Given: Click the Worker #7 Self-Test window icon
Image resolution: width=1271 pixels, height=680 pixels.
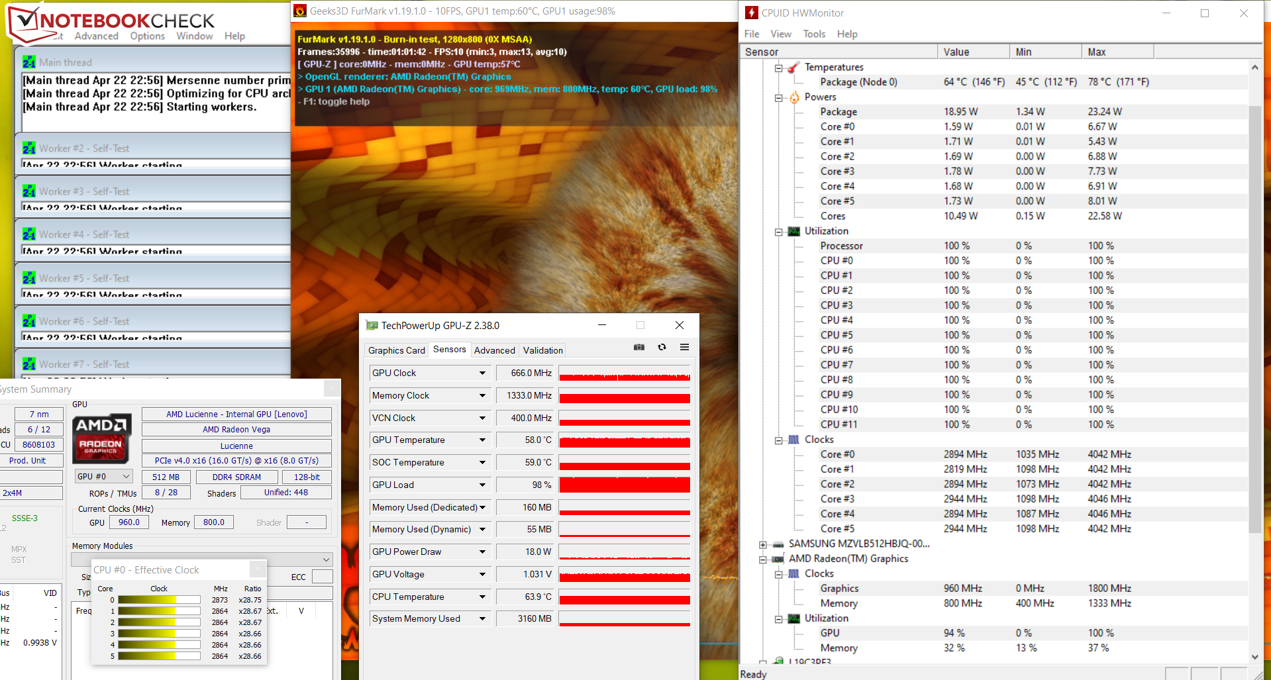Looking at the screenshot, I should point(29,364).
